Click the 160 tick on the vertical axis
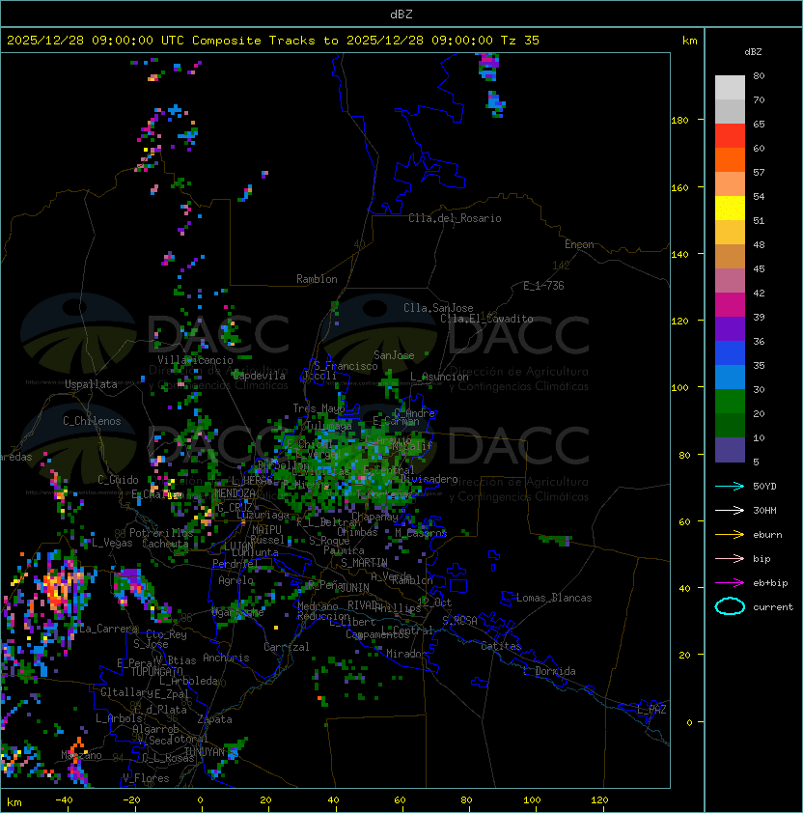Screen dimensions: 803x813 679,187
